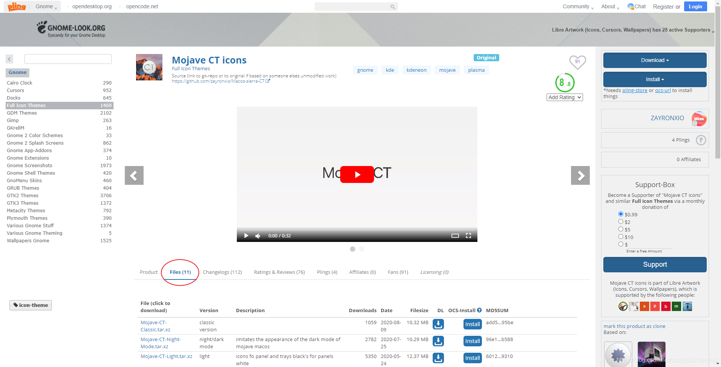The image size is (721, 367).
Task: Expand the About menu
Action: tap(610, 6)
